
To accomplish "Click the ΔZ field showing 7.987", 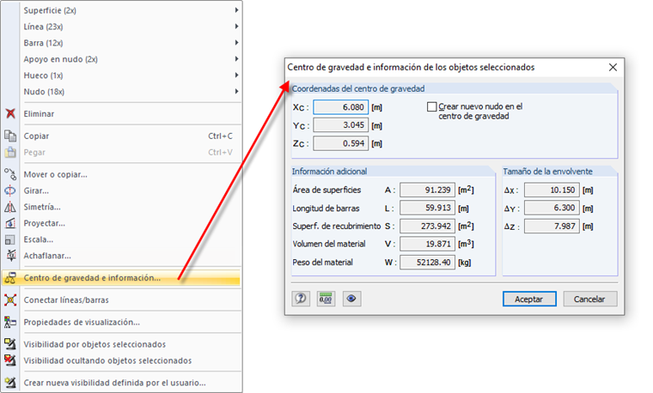I will click(x=552, y=227).
